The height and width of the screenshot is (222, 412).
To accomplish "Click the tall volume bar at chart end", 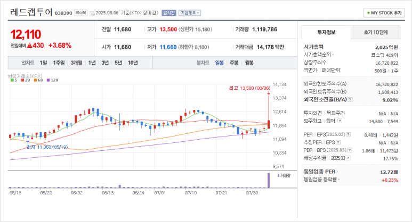I will click(x=269, y=181).
